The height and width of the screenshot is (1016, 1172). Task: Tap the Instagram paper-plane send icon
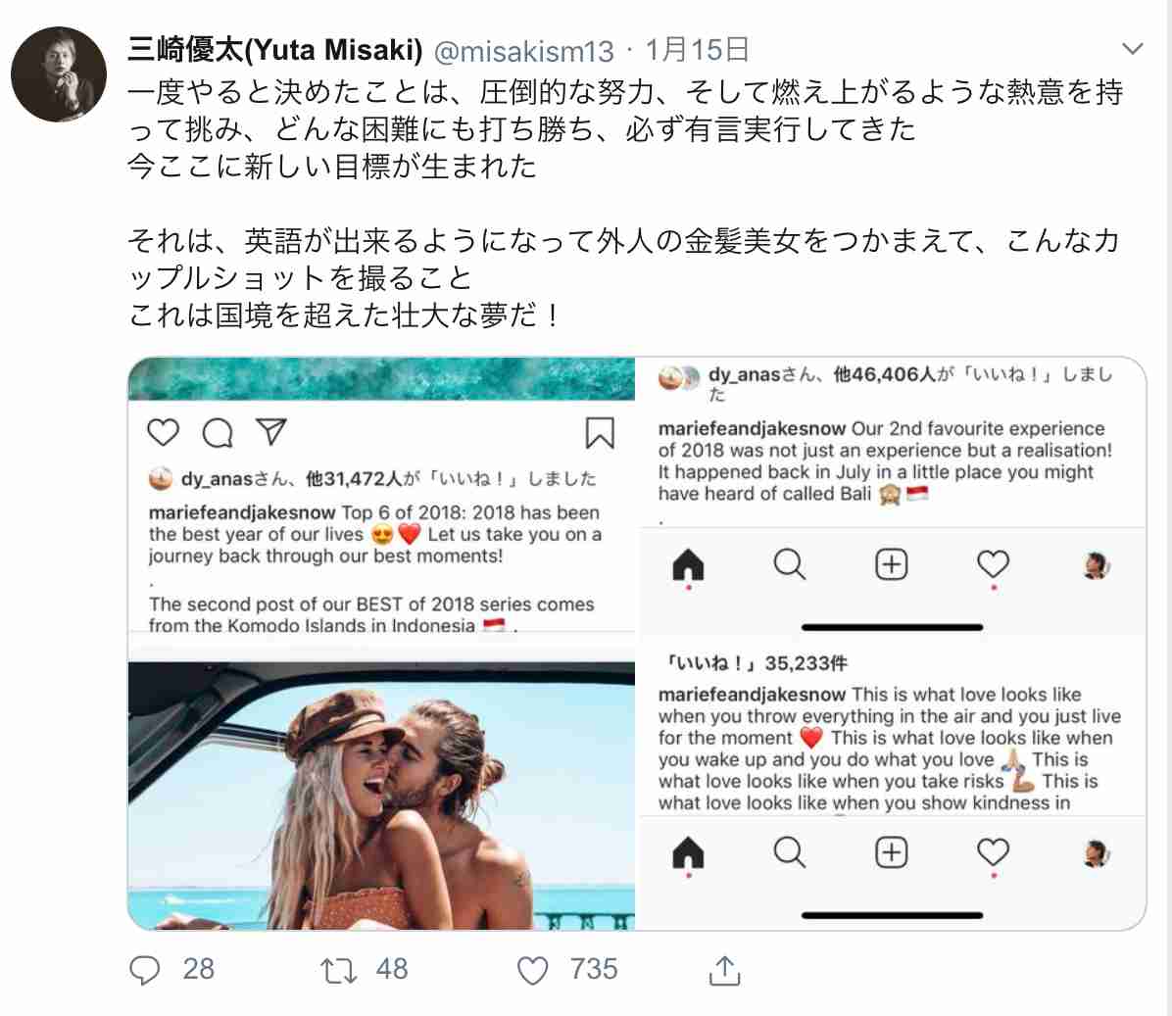271,431
